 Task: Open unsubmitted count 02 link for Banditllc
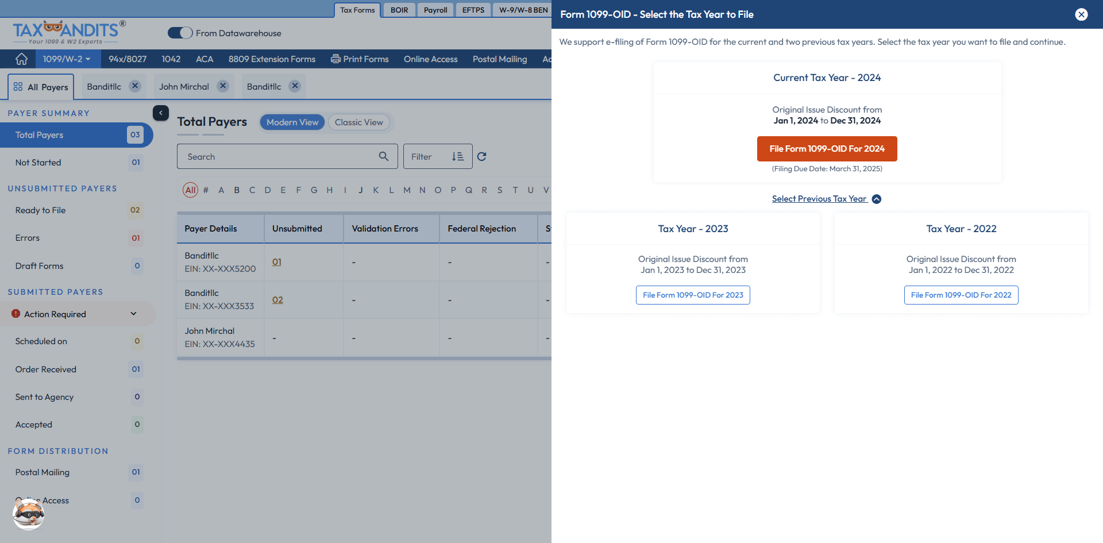click(277, 300)
